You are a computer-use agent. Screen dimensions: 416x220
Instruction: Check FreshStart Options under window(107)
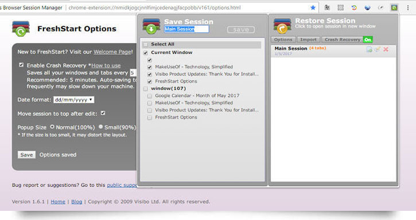pyautogui.click(x=150, y=117)
